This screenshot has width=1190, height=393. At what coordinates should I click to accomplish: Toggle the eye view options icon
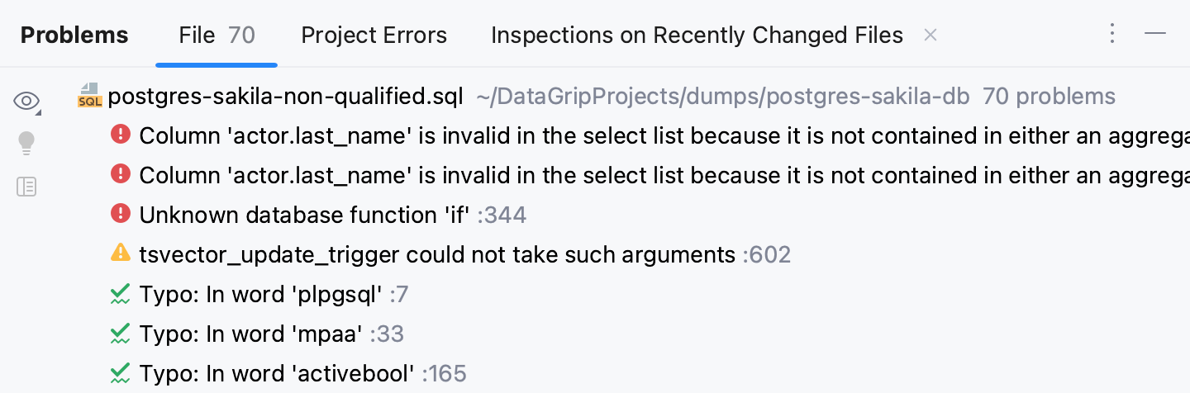[26, 102]
